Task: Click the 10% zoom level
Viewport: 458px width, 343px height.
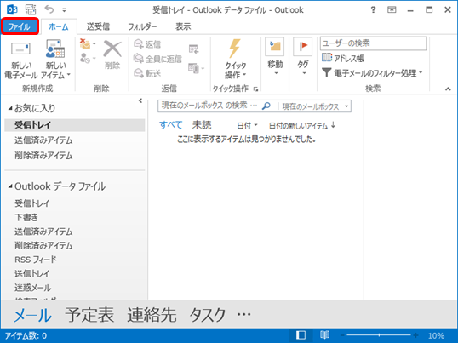Action: coord(436,335)
